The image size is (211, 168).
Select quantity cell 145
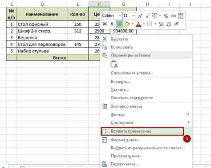point(77,44)
